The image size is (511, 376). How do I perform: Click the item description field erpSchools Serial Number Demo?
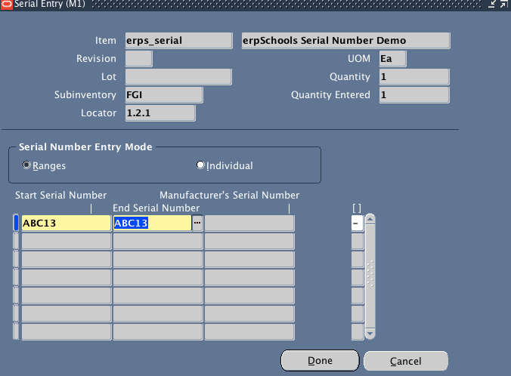click(x=345, y=41)
